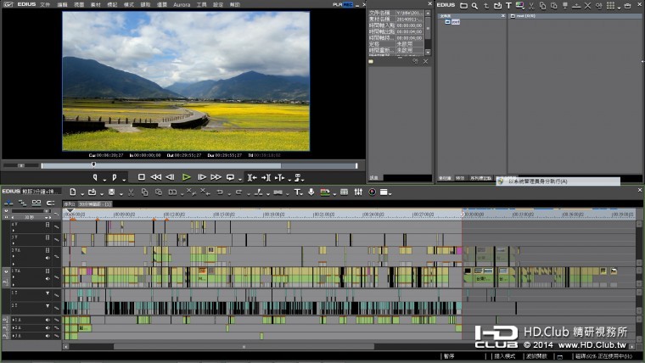Open the Aurora menu
This screenshot has width=645, height=363.
tap(182, 4)
